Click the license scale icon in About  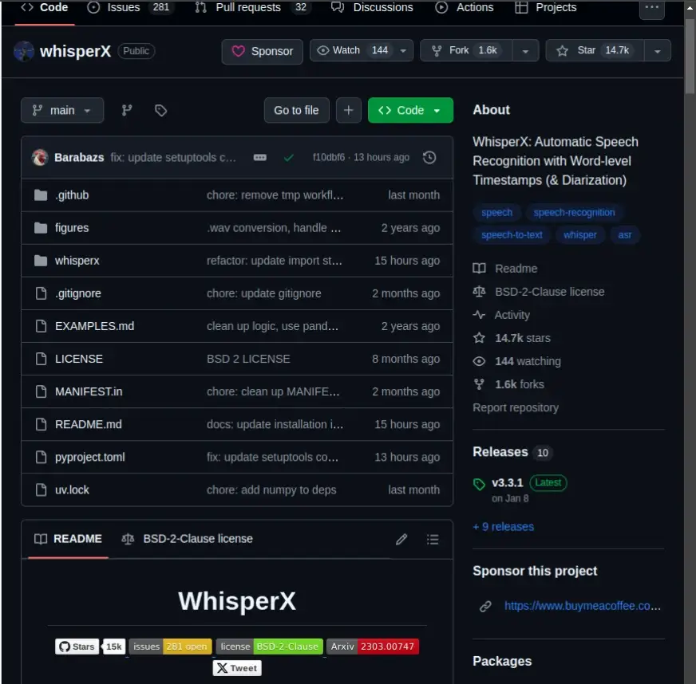coord(479,292)
